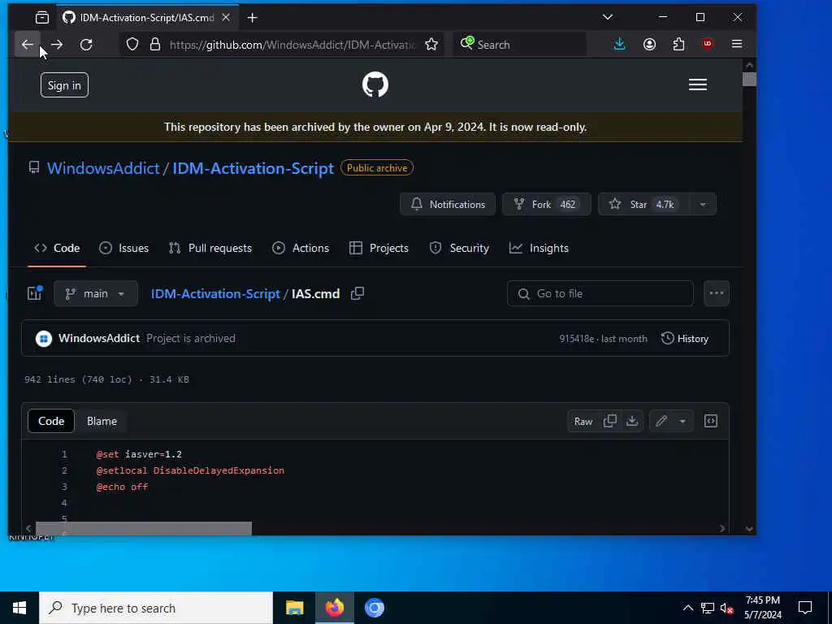Focus the Firefox Search box
The width and height of the screenshot is (832, 624).
[521, 45]
